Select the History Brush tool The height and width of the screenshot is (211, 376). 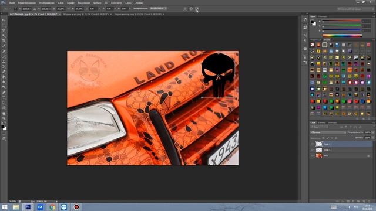[4, 66]
